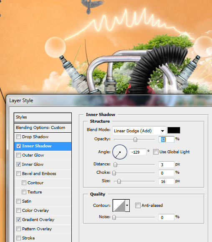212x242 pixels.
Task: Click the Angle value input field
Action: [x=138, y=152]
